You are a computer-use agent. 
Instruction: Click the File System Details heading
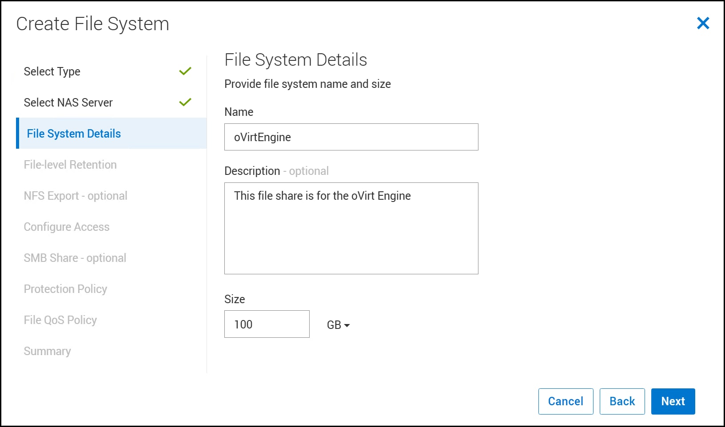[x=296, y=60]
